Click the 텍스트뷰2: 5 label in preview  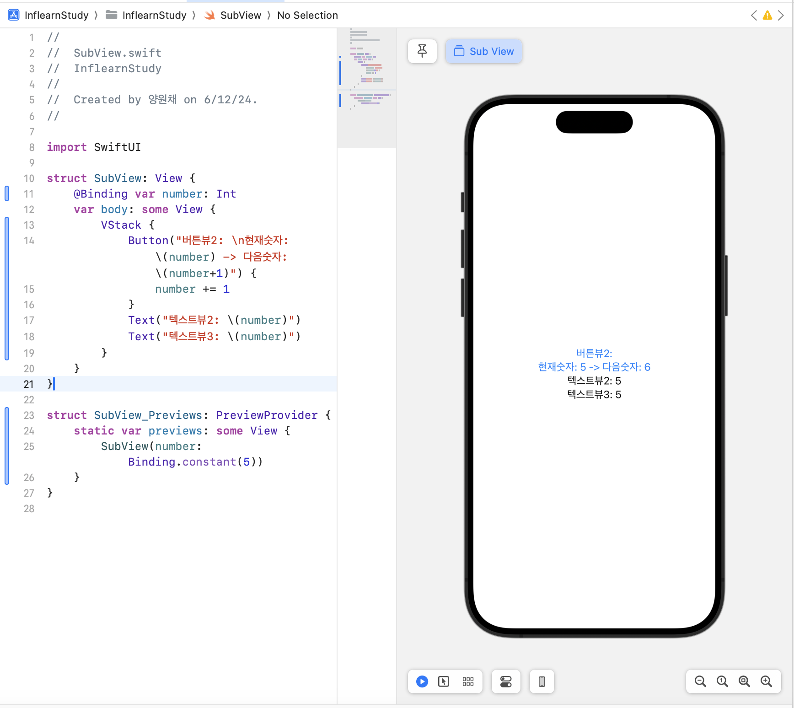coord(594,381)
